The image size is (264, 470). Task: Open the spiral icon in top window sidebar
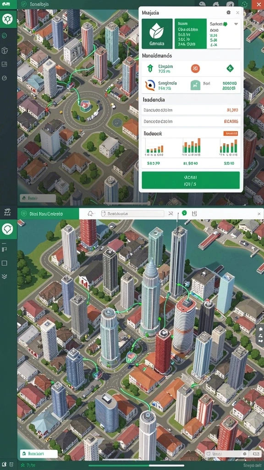click(x=5, y=36)
